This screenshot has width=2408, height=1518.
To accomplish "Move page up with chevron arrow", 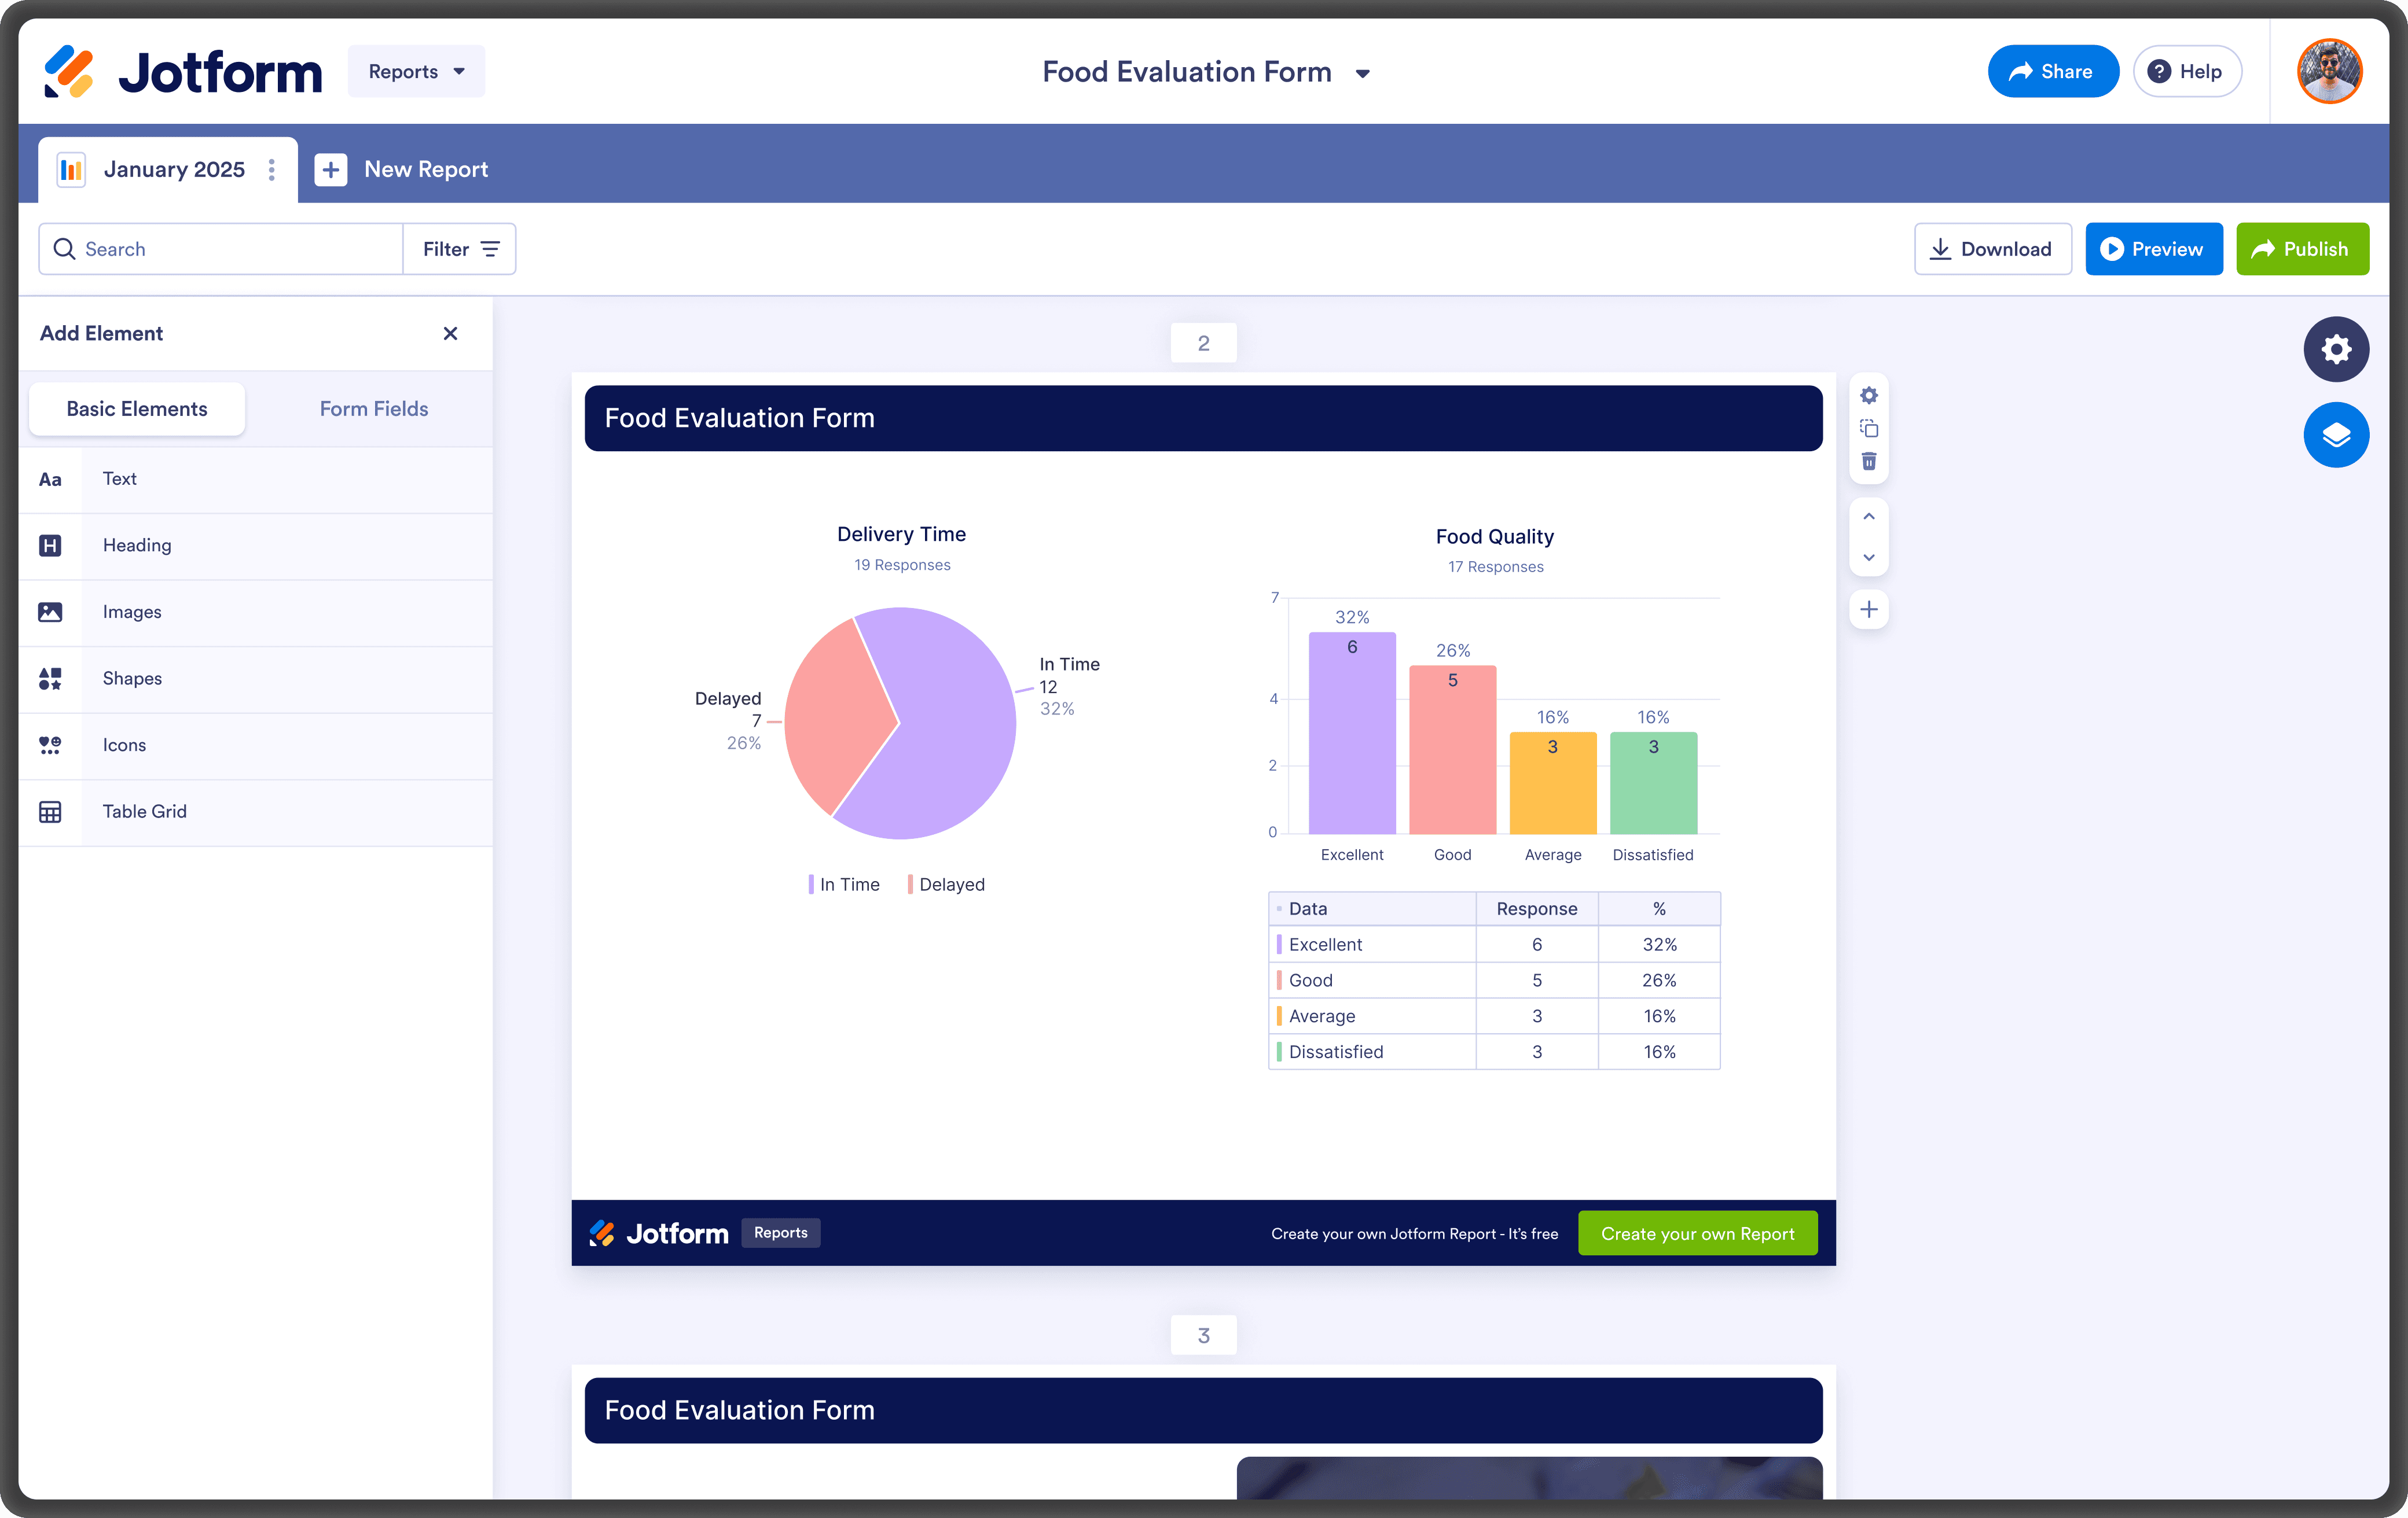I will [1868, 517].
